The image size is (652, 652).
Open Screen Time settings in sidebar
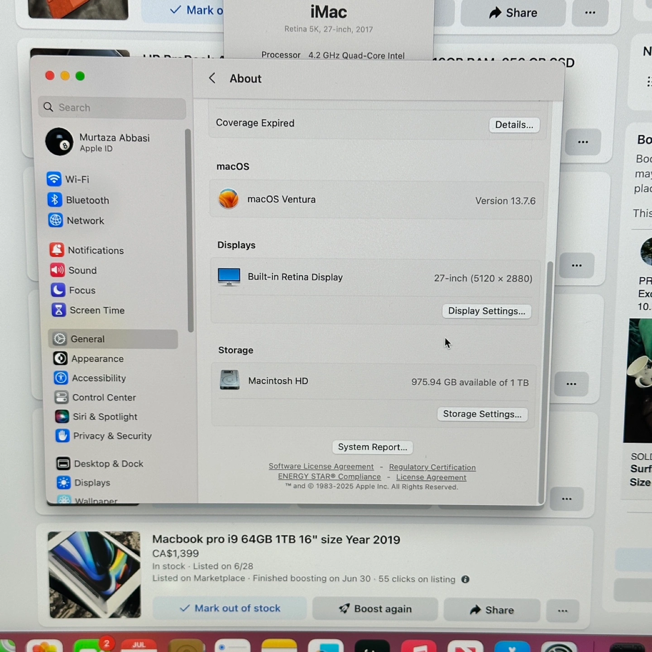88,310
